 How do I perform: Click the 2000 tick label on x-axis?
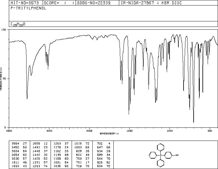click(89, 131)
